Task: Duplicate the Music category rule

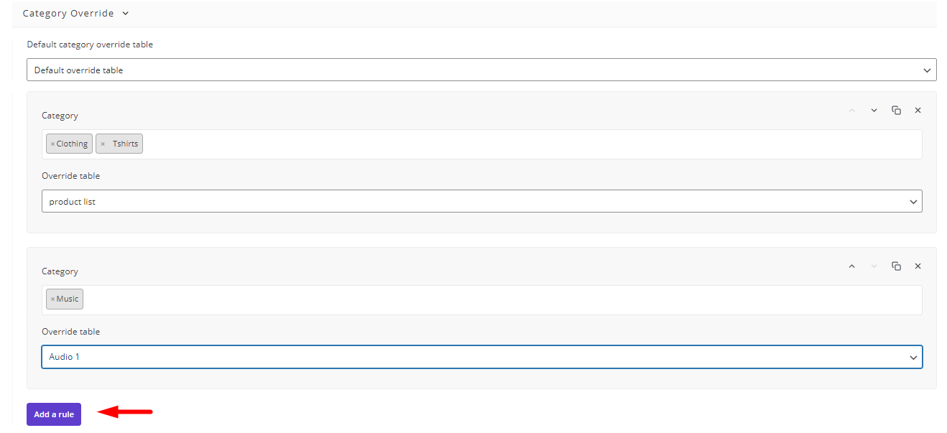Action: (896, 266)
